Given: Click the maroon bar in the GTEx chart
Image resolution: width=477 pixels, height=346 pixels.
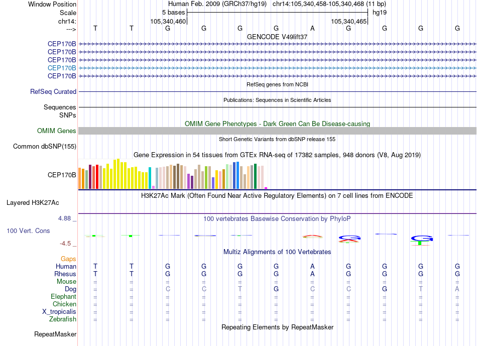Looking at the screenshot, I should point(90,177).
